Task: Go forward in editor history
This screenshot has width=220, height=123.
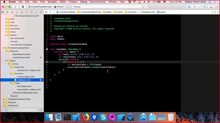Action: coord(54,12)
